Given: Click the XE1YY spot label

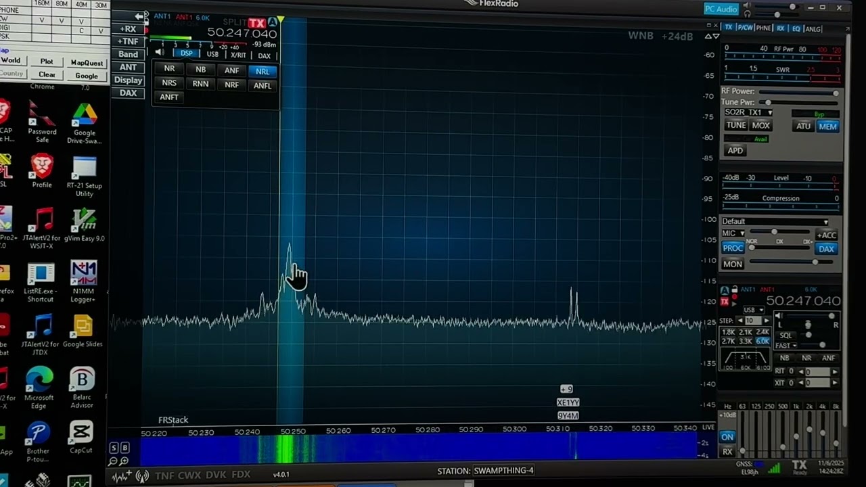Looking at the screenshot, I should tap(568, 402).
